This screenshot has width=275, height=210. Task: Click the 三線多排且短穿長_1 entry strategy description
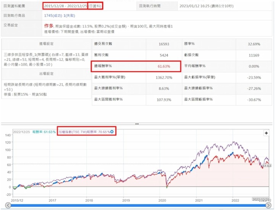46,60
